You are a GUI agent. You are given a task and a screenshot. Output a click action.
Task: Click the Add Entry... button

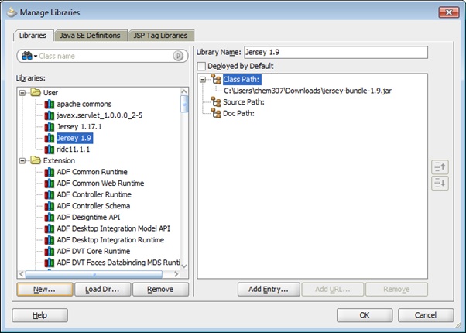[269, 290]
